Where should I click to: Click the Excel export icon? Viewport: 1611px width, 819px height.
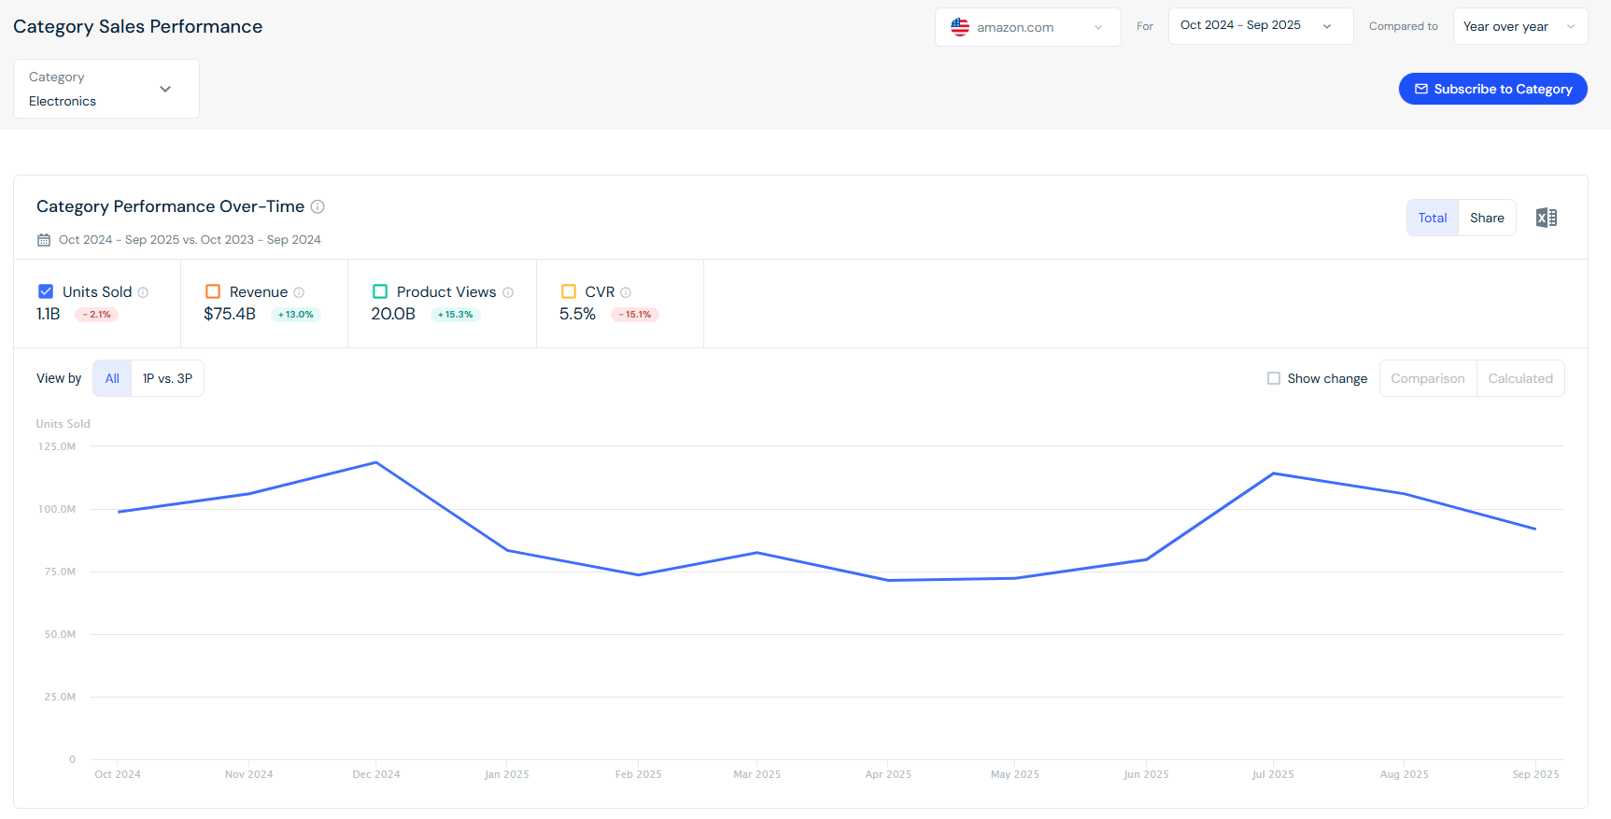(x=1546, y=218)
